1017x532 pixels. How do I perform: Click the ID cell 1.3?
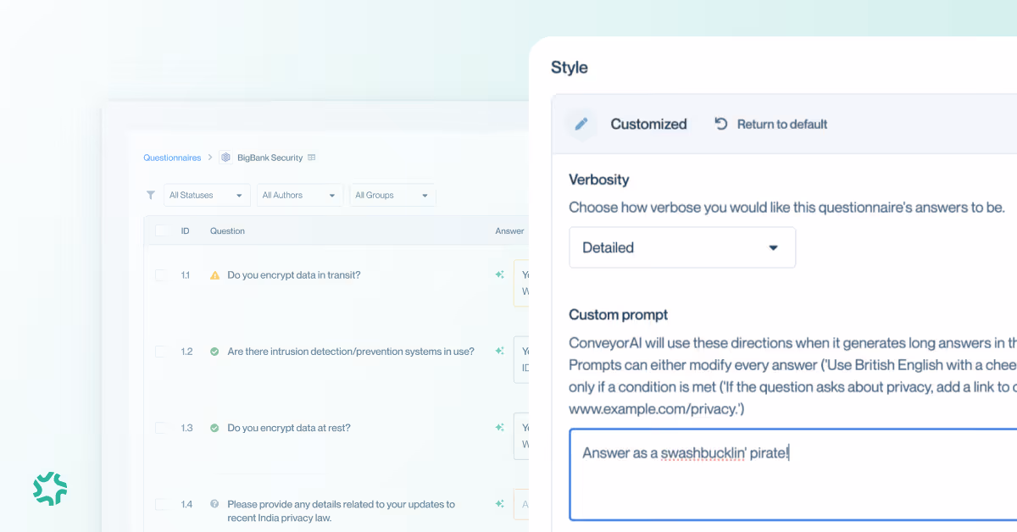(x=186, y=428)
